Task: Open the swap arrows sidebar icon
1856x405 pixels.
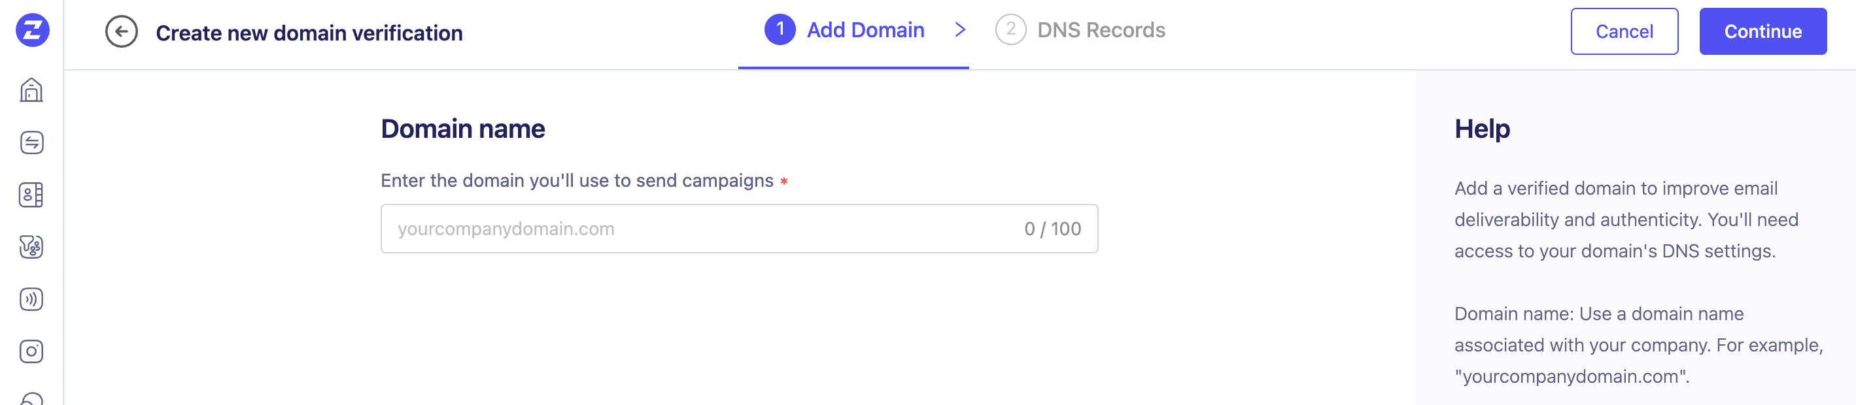Action: pyautogui.click(x=31, y=142)
